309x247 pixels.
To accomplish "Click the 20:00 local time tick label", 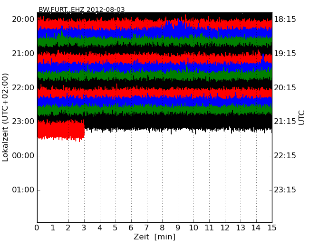I will [23, 19].
